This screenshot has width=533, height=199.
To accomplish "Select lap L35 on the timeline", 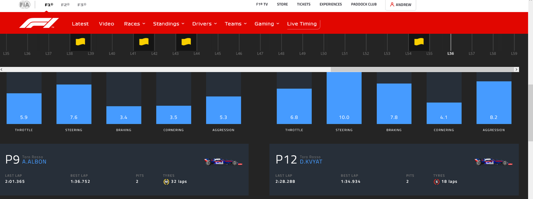I will pos(6,54).
